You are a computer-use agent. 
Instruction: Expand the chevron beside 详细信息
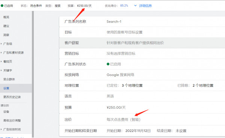coord(135,6)
